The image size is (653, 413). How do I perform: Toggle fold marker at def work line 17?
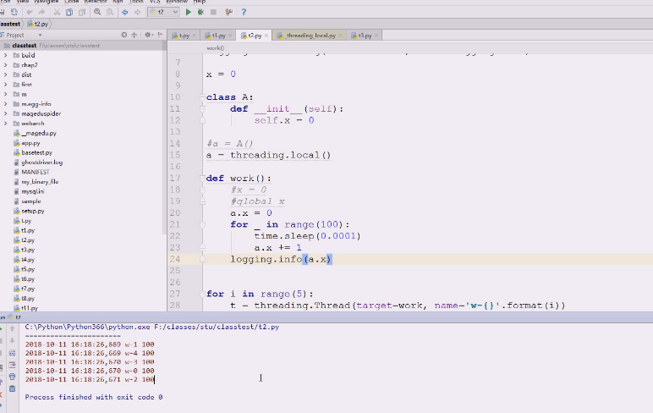203,179
